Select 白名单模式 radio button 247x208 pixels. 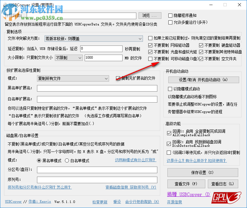[x=67, y=161]
